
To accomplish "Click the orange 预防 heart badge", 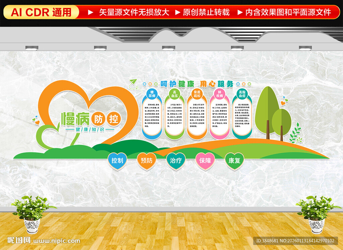I will coord(147,161).
